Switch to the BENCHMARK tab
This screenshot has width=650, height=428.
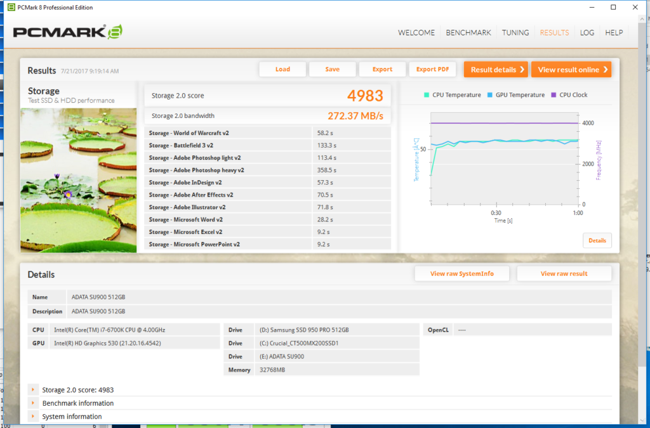(x=468, y=32)
